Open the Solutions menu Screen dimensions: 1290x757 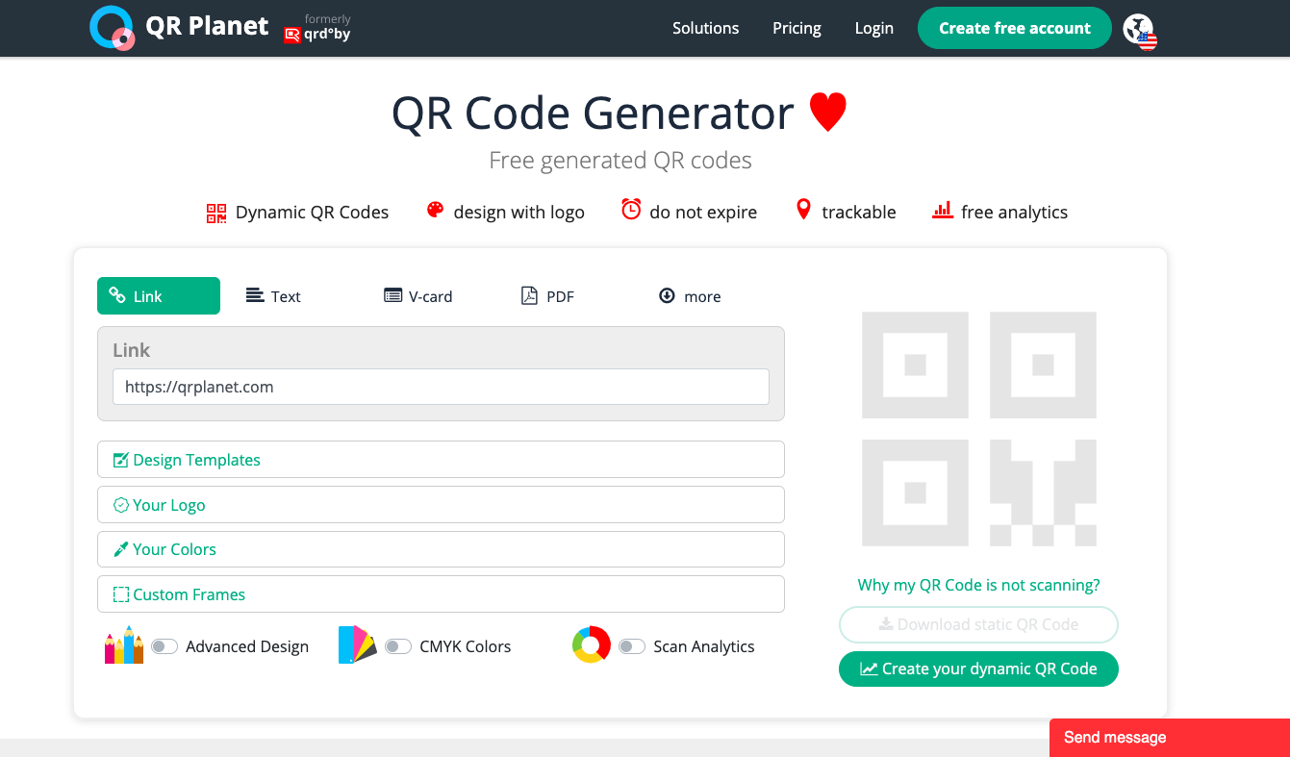click(x=705, y=28)
